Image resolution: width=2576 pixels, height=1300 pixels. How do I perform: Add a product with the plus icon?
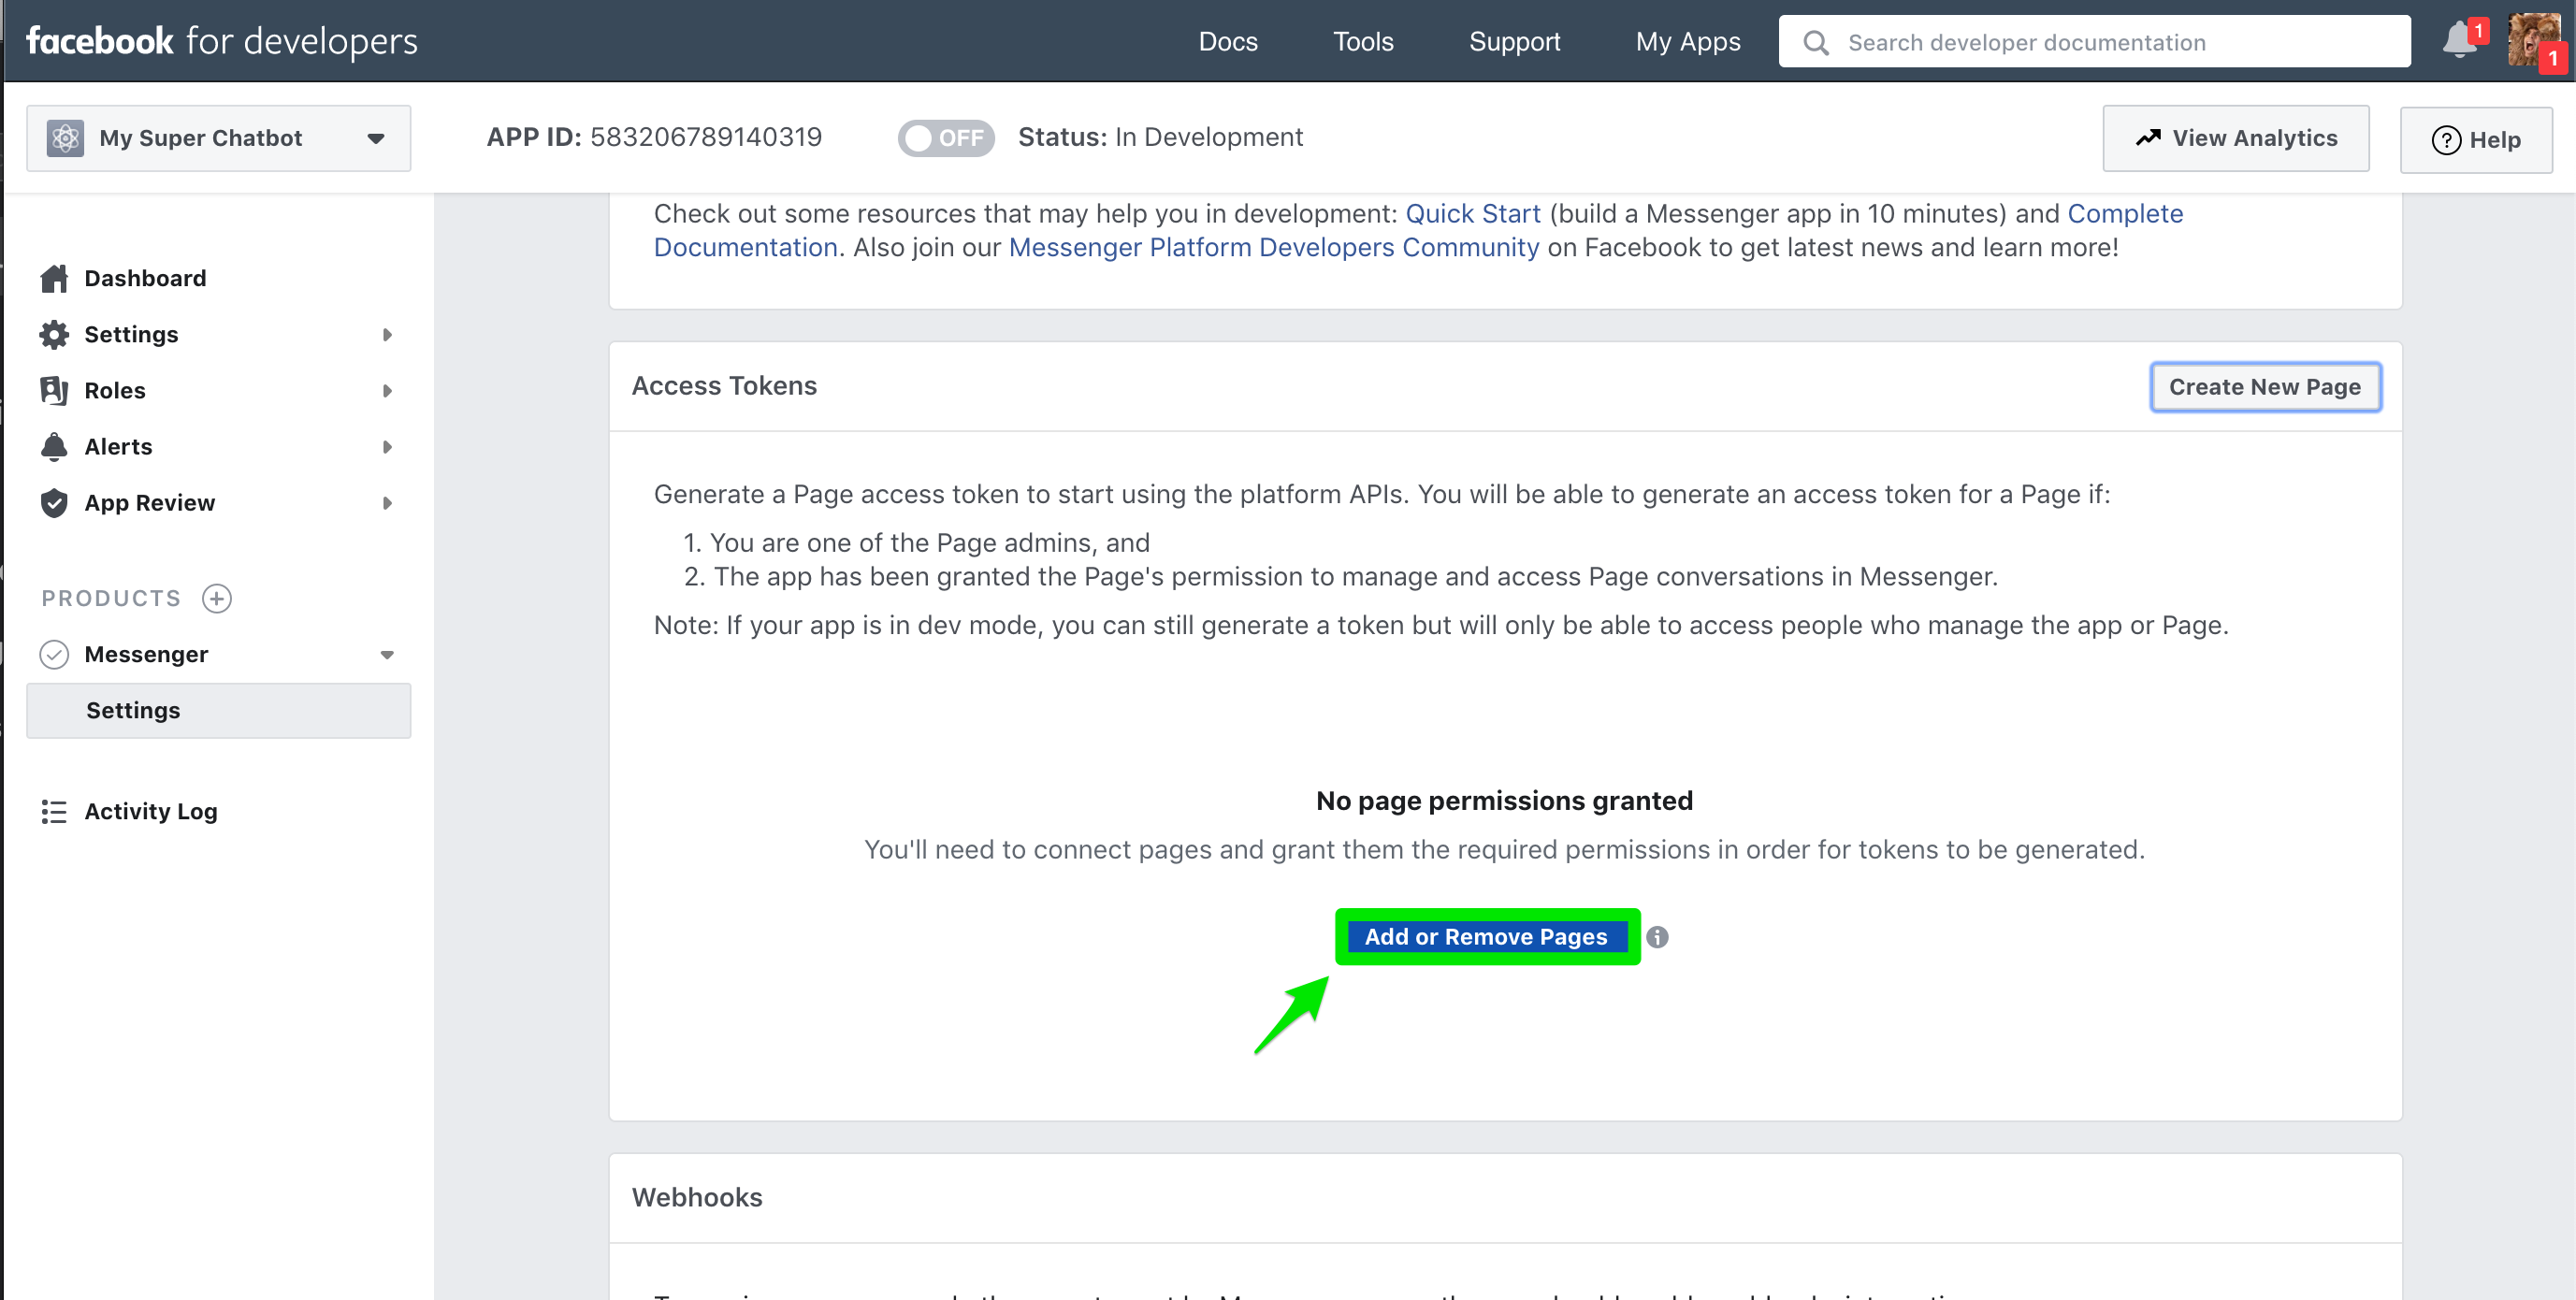(x=216, y=598)
